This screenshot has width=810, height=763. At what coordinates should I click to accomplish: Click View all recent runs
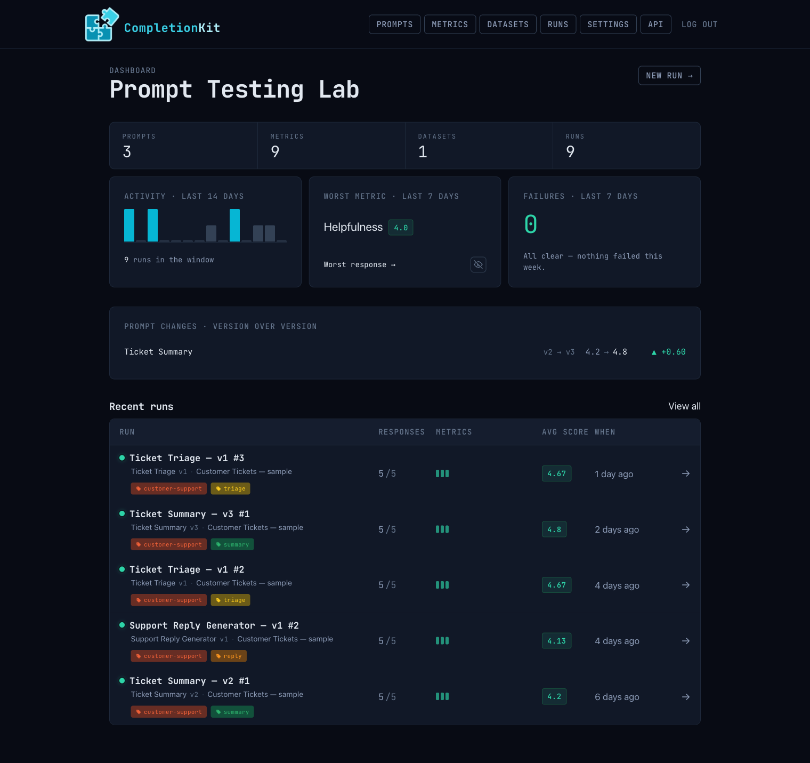coord(684,406)
